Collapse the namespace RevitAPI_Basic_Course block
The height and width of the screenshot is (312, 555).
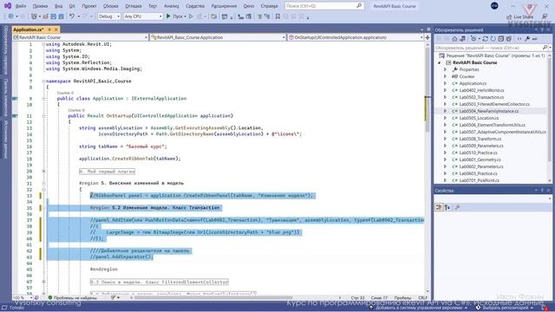[x=43, y=81]
